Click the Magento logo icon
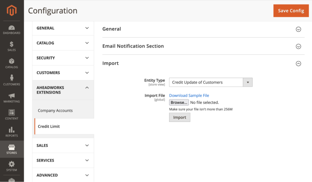The image size is (312, 182). 12,10
